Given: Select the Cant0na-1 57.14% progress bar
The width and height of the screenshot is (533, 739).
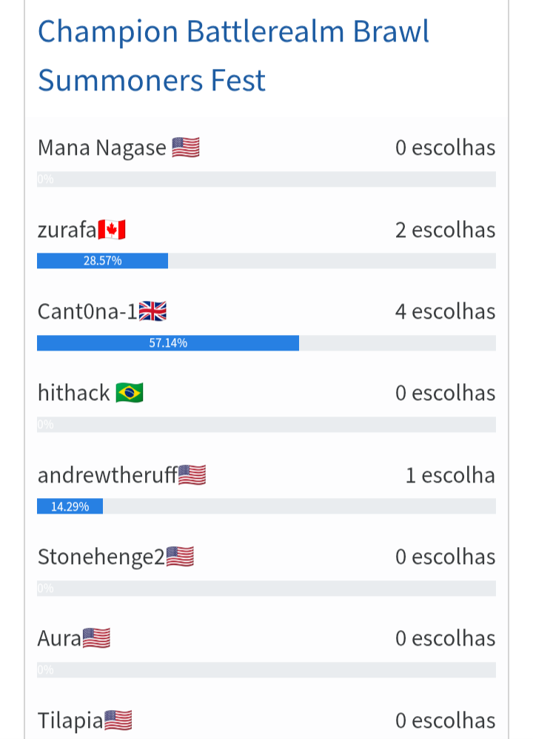Looking at the screenshot, I should point(266,342).
